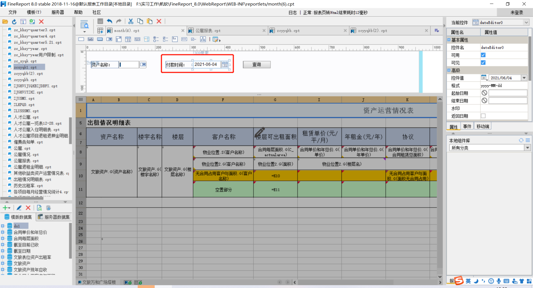Screen dimensions: 533x288
Task: Click the green gear settings icon in file toolbar
Action: click(32, 22)
